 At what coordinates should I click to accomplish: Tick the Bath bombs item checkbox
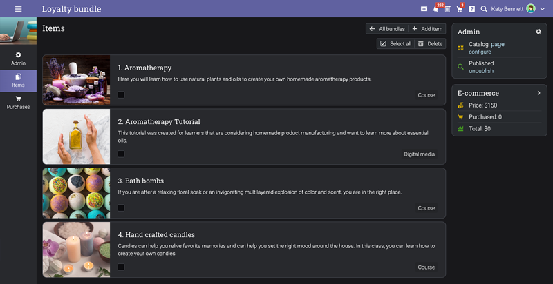[x=121, y=207]
